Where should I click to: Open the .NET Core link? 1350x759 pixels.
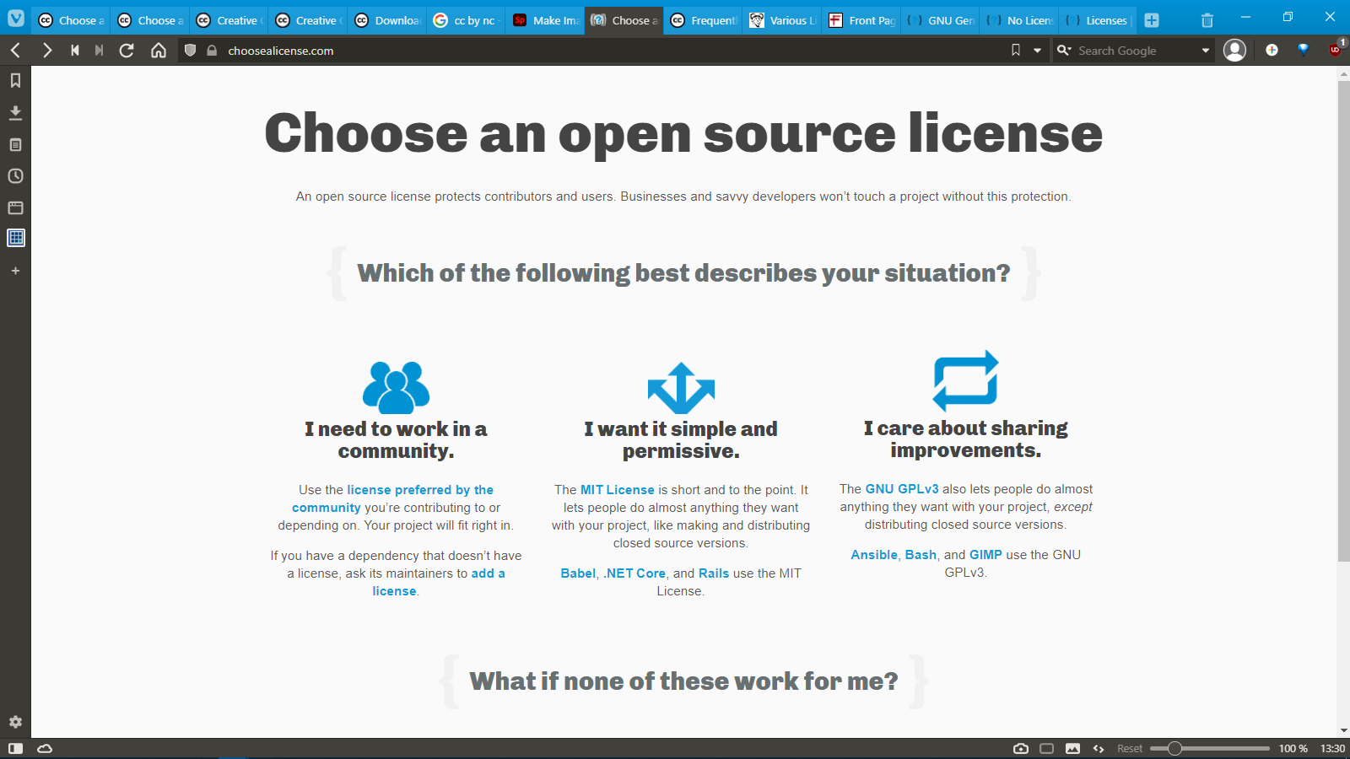coord(634,573)
